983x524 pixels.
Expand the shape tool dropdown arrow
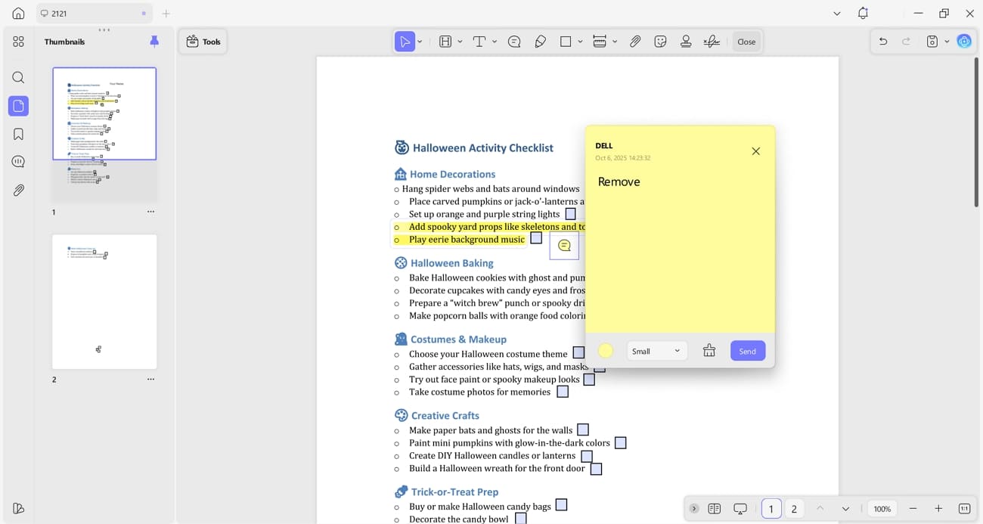[581, 42]
